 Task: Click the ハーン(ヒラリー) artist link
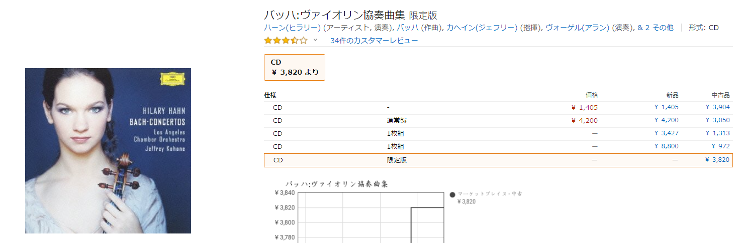(x=292, y=28)
